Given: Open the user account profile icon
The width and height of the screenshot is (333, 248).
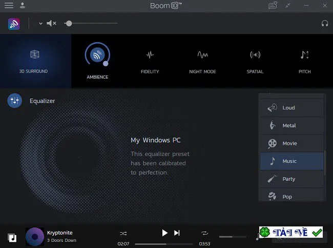Looking at the screenshot, I should click(23, 6).
